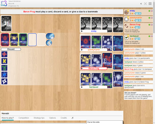Screen dimensions: 155x124
Task: Click backjauer's white 1 card
Action: pyautogui.click(x=118, y=79)
